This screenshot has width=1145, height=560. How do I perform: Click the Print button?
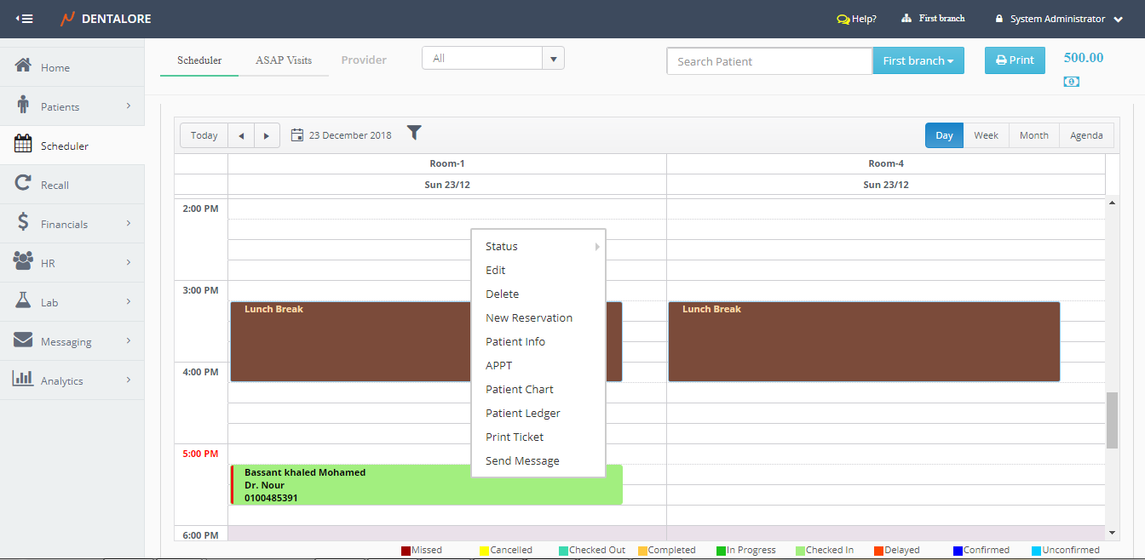coord(1015,60)
